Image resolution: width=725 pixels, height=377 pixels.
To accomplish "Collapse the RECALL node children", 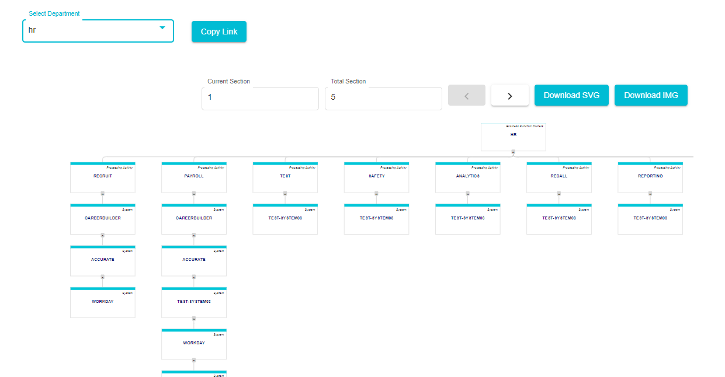I will point(559,193).
